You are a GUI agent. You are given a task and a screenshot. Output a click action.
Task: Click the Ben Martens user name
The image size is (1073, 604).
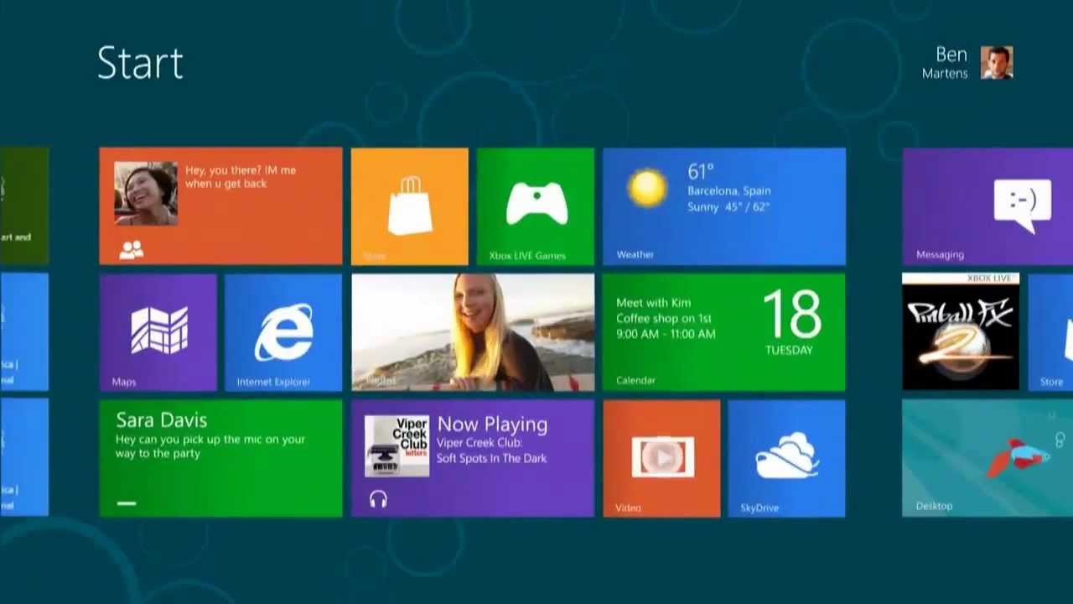[x=945, y=63]
